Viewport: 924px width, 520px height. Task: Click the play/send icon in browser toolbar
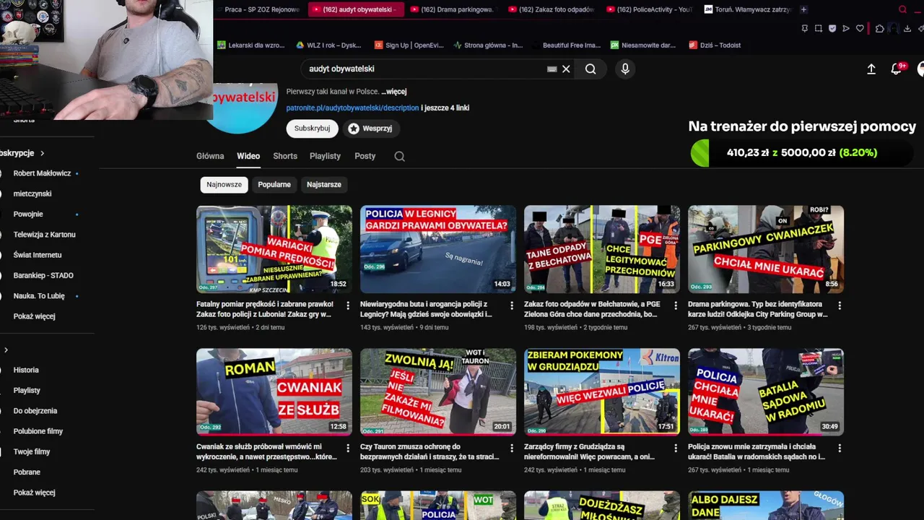846,28
